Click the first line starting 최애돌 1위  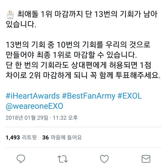87,14
